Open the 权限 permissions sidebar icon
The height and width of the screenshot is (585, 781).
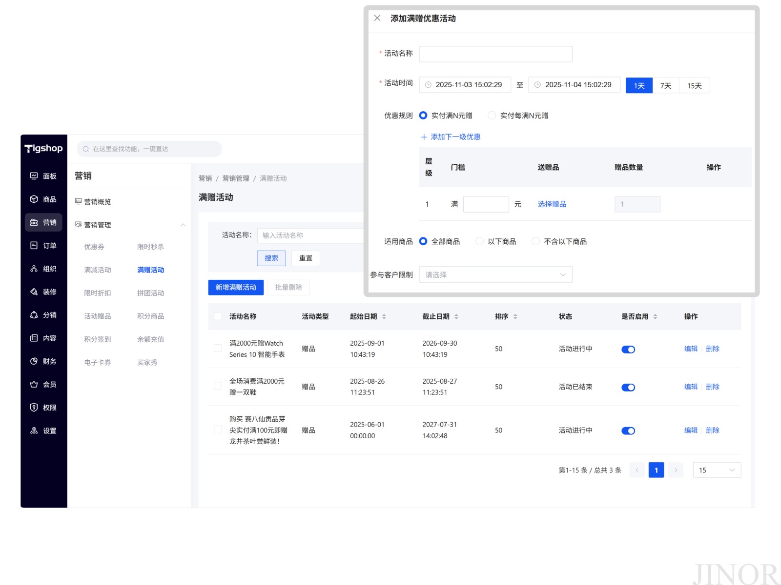(x=34, y=408)
